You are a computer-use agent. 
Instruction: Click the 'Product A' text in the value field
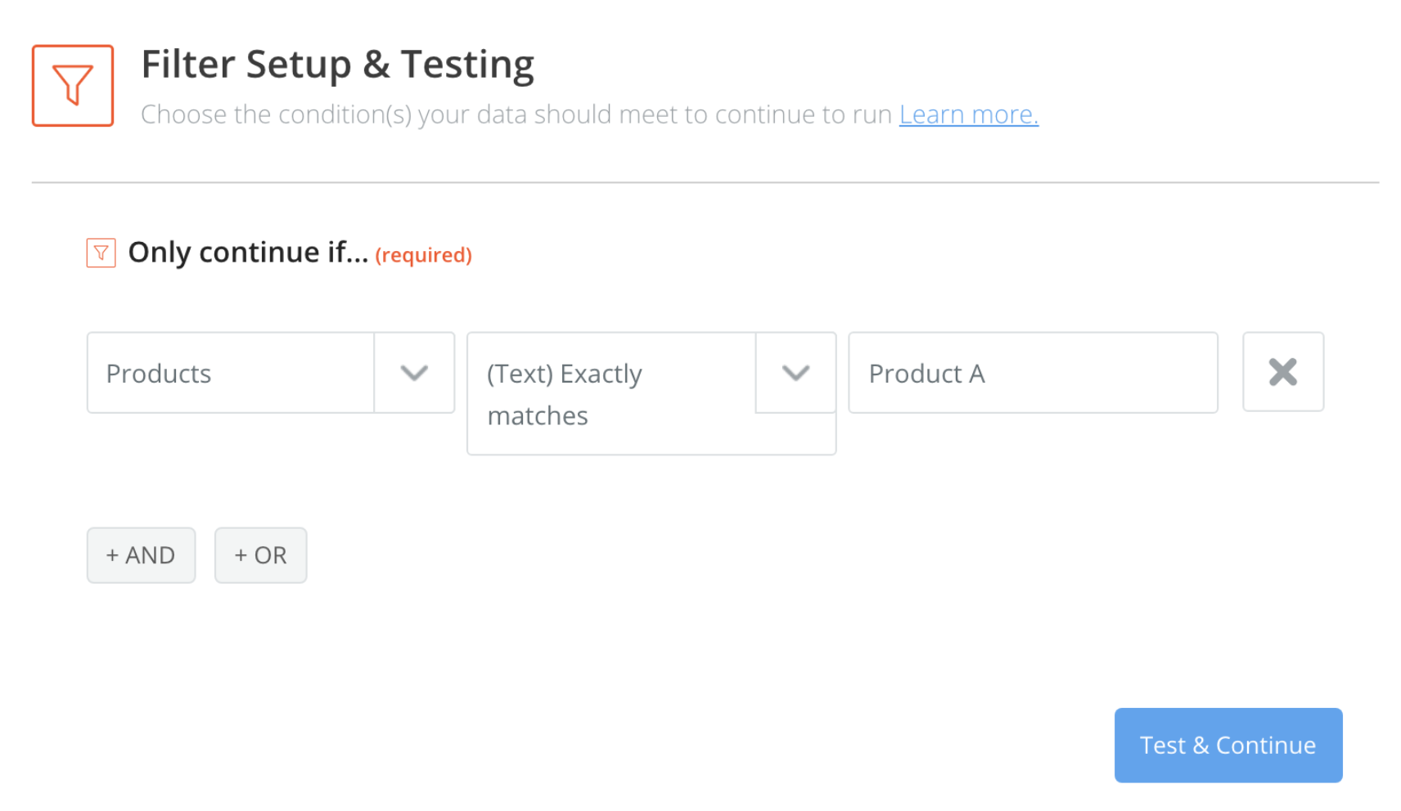pyautogui.click(x=927, y=374)
